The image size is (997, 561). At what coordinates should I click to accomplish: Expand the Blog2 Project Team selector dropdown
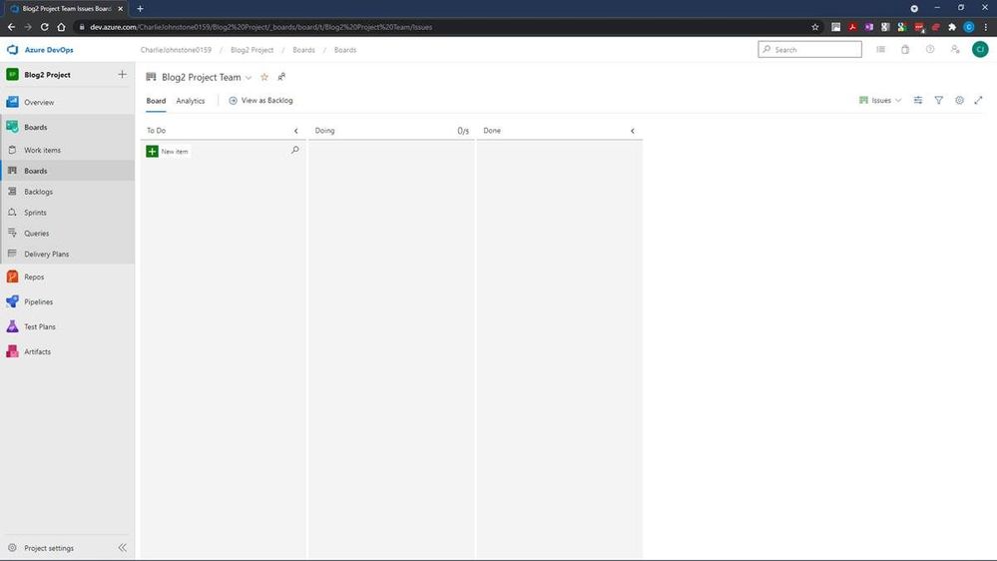pos(249,78)
